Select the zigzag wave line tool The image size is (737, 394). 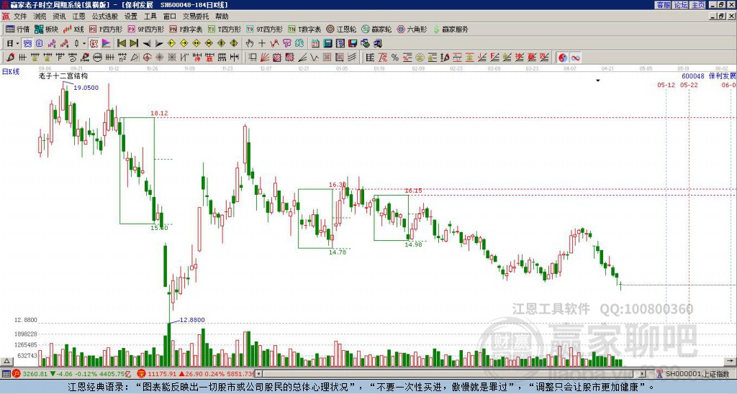pos(315,58)
